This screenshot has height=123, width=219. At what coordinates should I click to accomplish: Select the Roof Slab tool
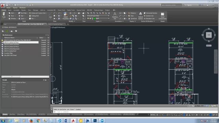pyautogui.click(x=22, y=13)
